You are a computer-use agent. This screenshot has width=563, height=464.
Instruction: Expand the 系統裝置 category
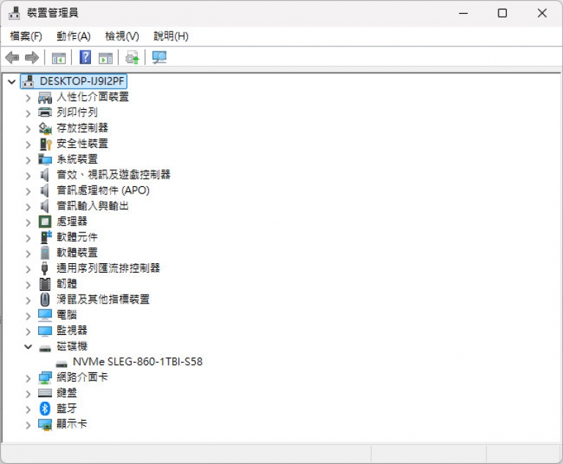(x=28, y=160)
